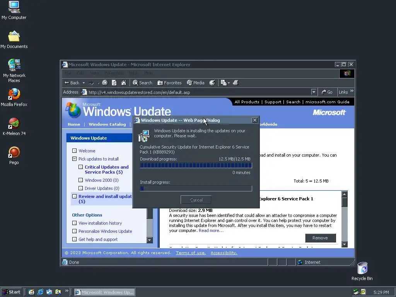Open the File menu in Internet Explorer
Screen dimensions: 396x297
(68, 73)
